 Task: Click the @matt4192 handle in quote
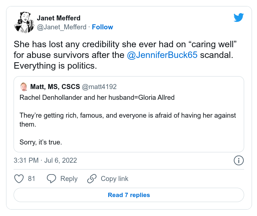click(99, 87)
